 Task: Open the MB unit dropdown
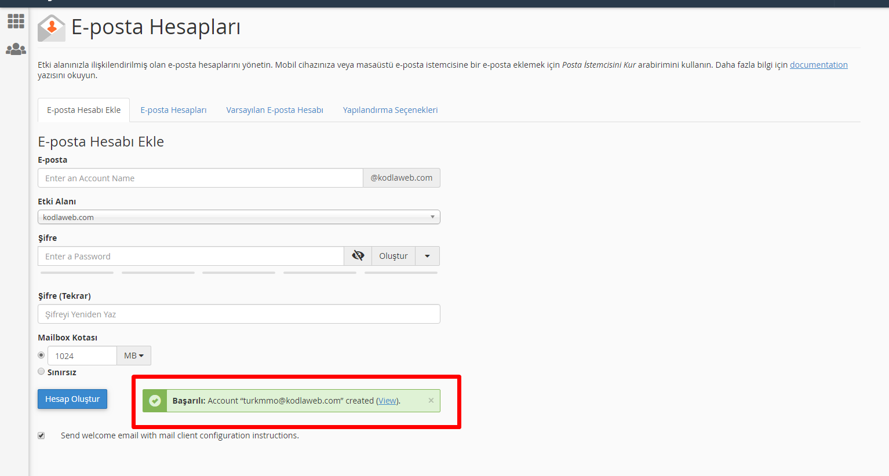134,356
